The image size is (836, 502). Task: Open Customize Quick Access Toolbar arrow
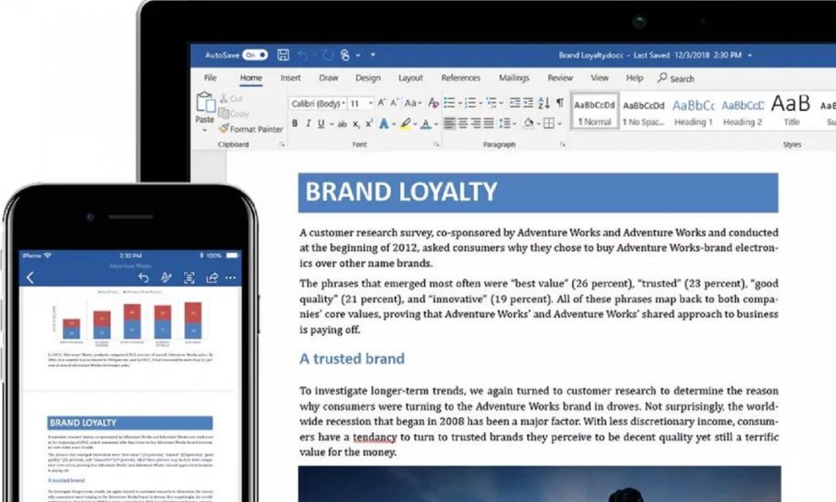tap(372, 54)
